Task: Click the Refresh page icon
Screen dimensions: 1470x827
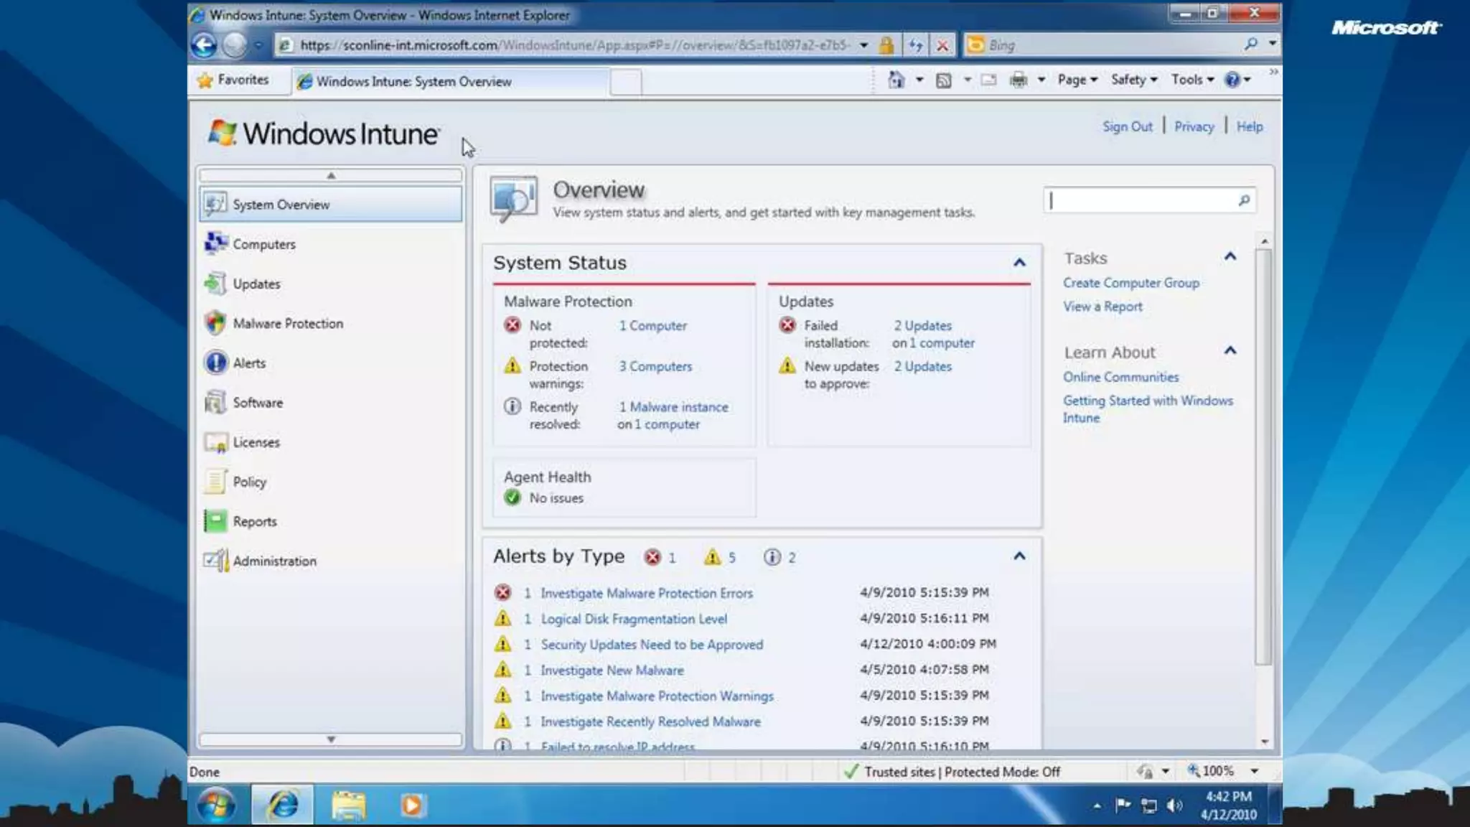Action: (915, 45)
